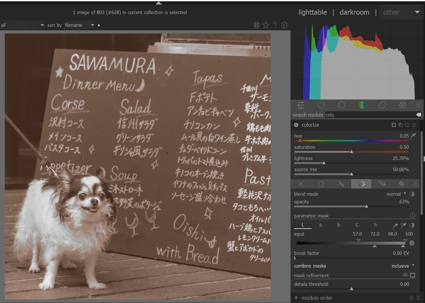The height and width of the screenshot is (303, 425).
Task: Reset colorize module parameters
Action: tap(407, 125)
